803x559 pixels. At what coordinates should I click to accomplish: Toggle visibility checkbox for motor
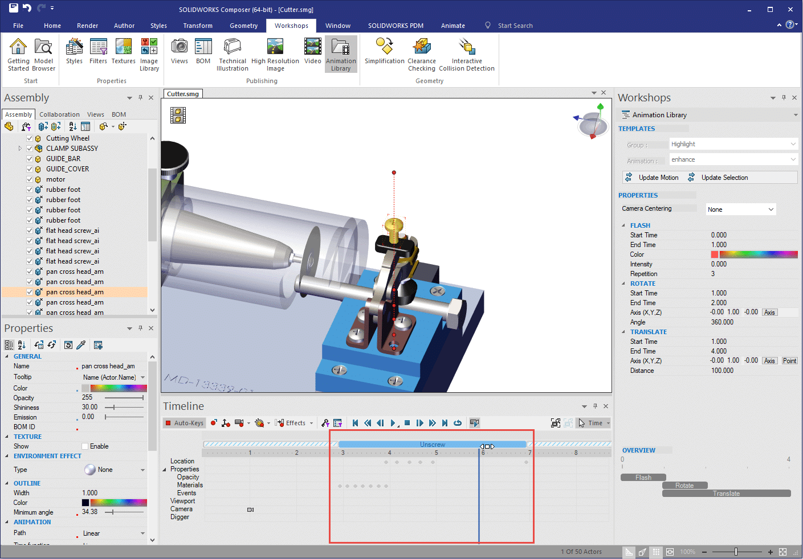30,179
